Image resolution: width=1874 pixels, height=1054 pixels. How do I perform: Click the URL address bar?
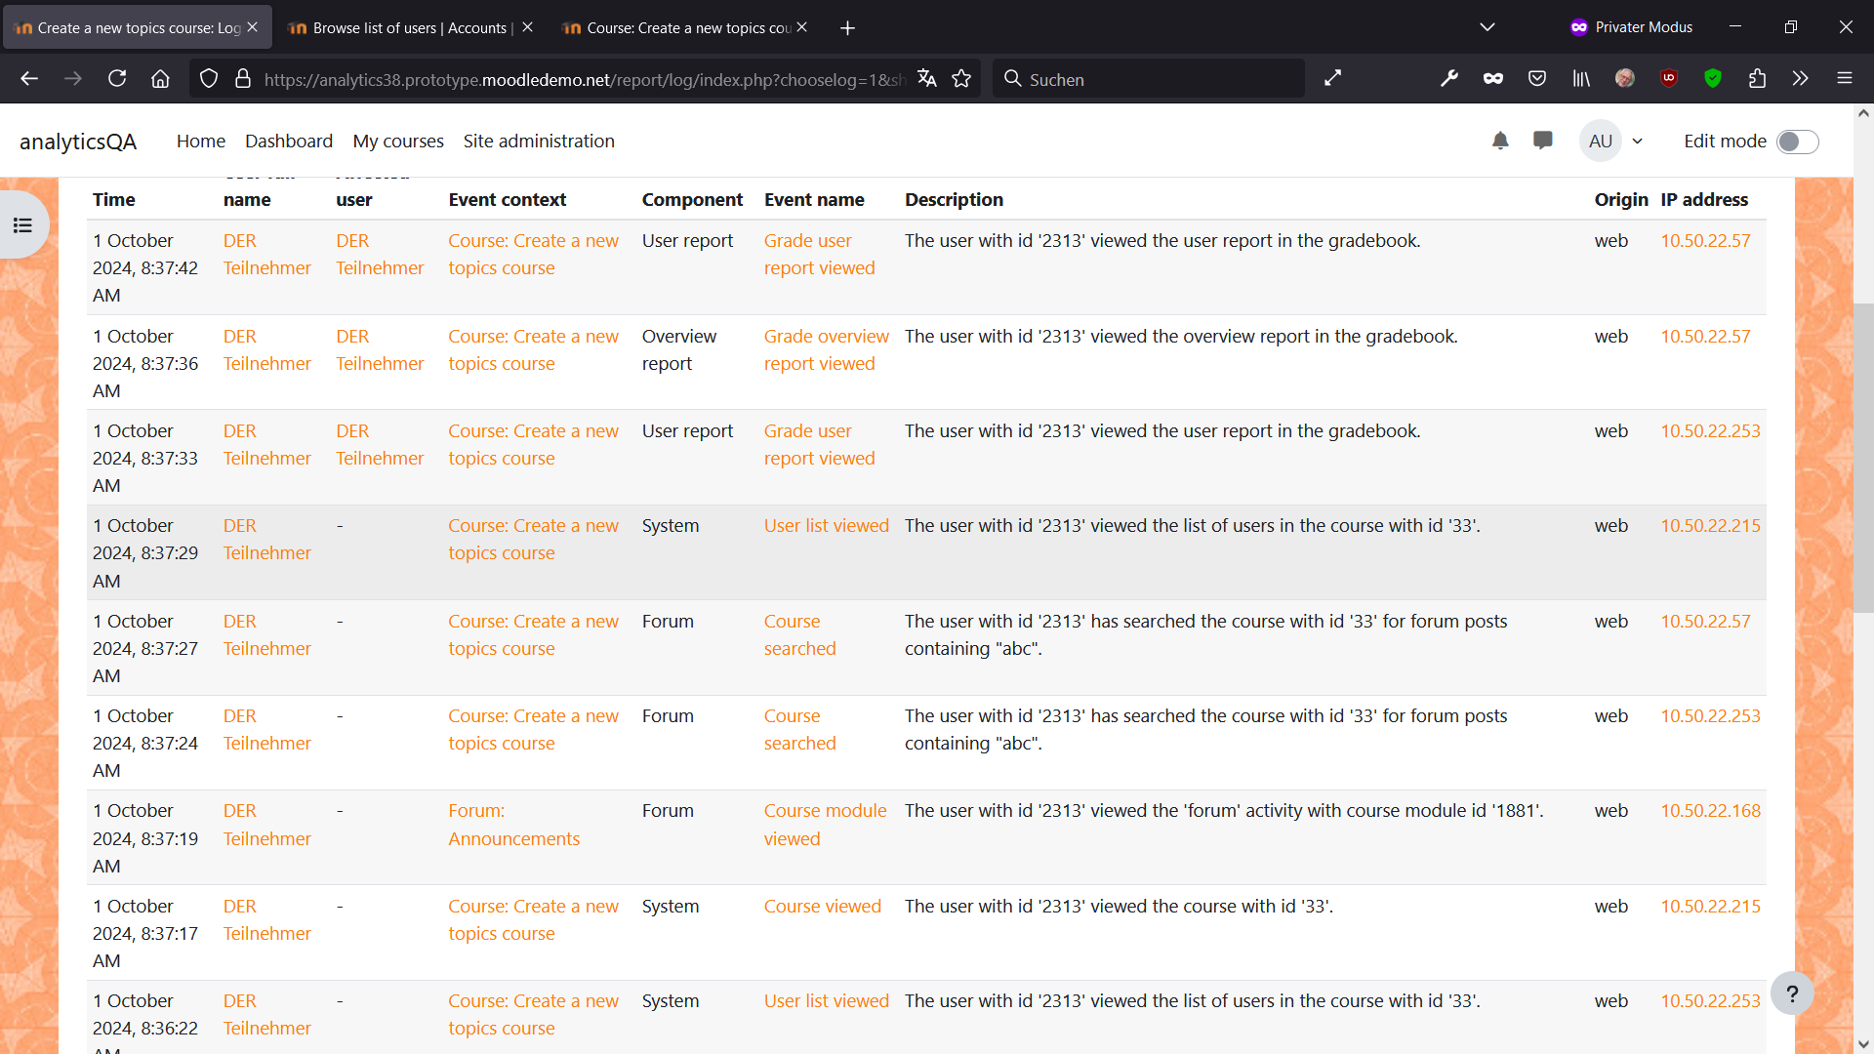(x=584, y=79)
